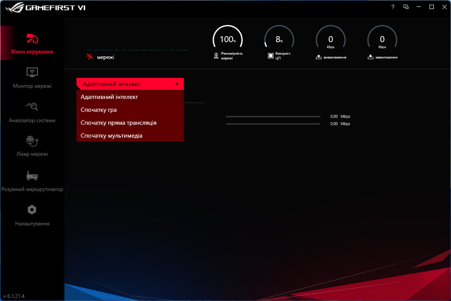
Task: Click the upper bandwidth bar
Action: pyautogui.click(x=273, y=117)
